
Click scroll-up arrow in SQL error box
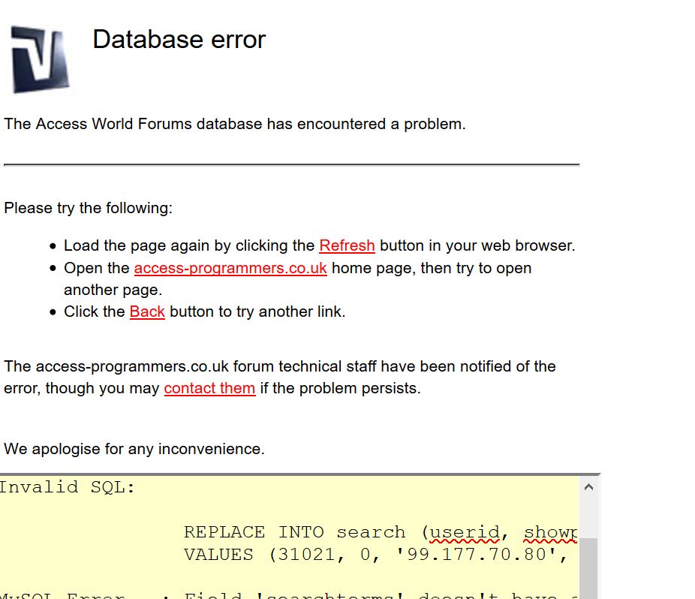pyautogui.click(x=588, y=487)
